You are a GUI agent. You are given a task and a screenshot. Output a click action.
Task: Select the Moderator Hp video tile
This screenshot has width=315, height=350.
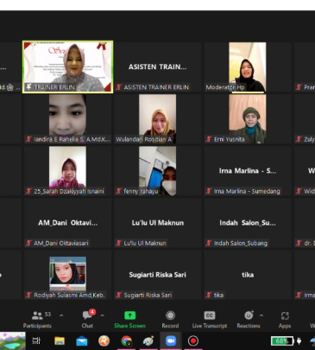pyautogui.click(x=248, y=67)
